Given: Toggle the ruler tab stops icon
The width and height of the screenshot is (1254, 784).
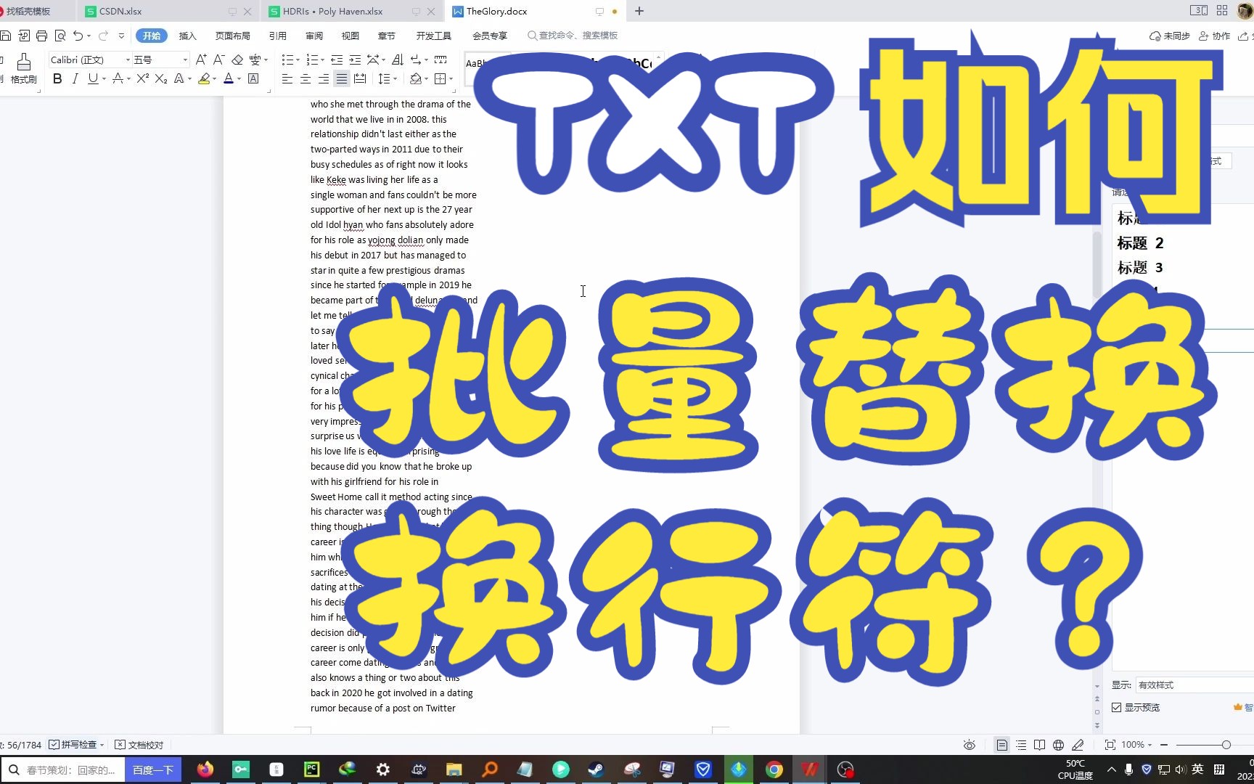Looking at the screenshot, I should pos(440,60).
